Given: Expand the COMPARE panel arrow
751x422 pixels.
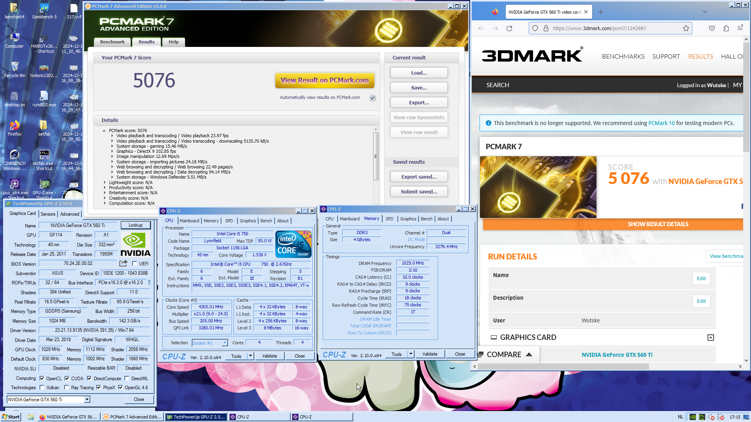Looking at the screenshot, I should coord(529,354).
